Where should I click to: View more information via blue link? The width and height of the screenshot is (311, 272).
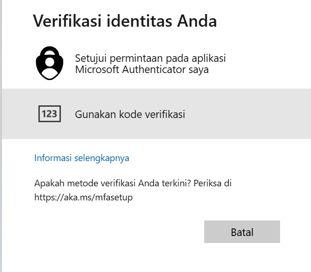pyautogui.click(x=81, y=158)
